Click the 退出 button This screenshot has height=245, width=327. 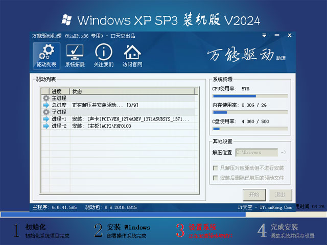[281, 195]
